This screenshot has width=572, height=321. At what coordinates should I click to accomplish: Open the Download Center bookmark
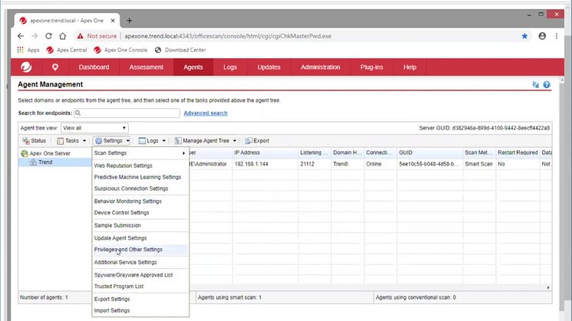click(x=180, y=50)
